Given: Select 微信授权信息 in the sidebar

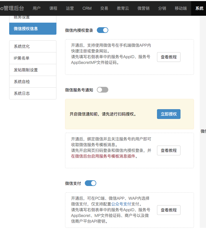Looking at the screenshot, I should coord(33,29).
